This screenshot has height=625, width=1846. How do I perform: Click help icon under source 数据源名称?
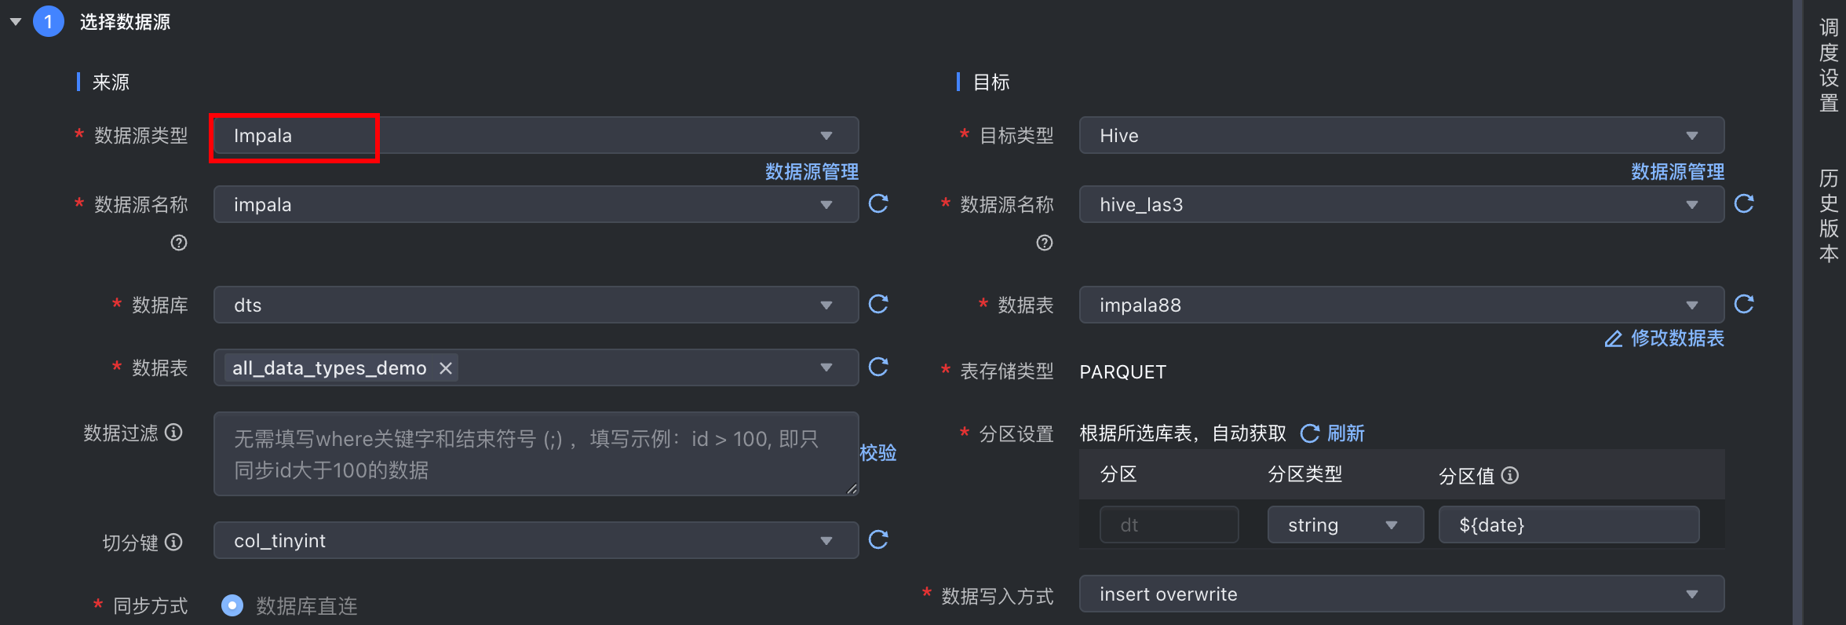(x=179, y=243)
